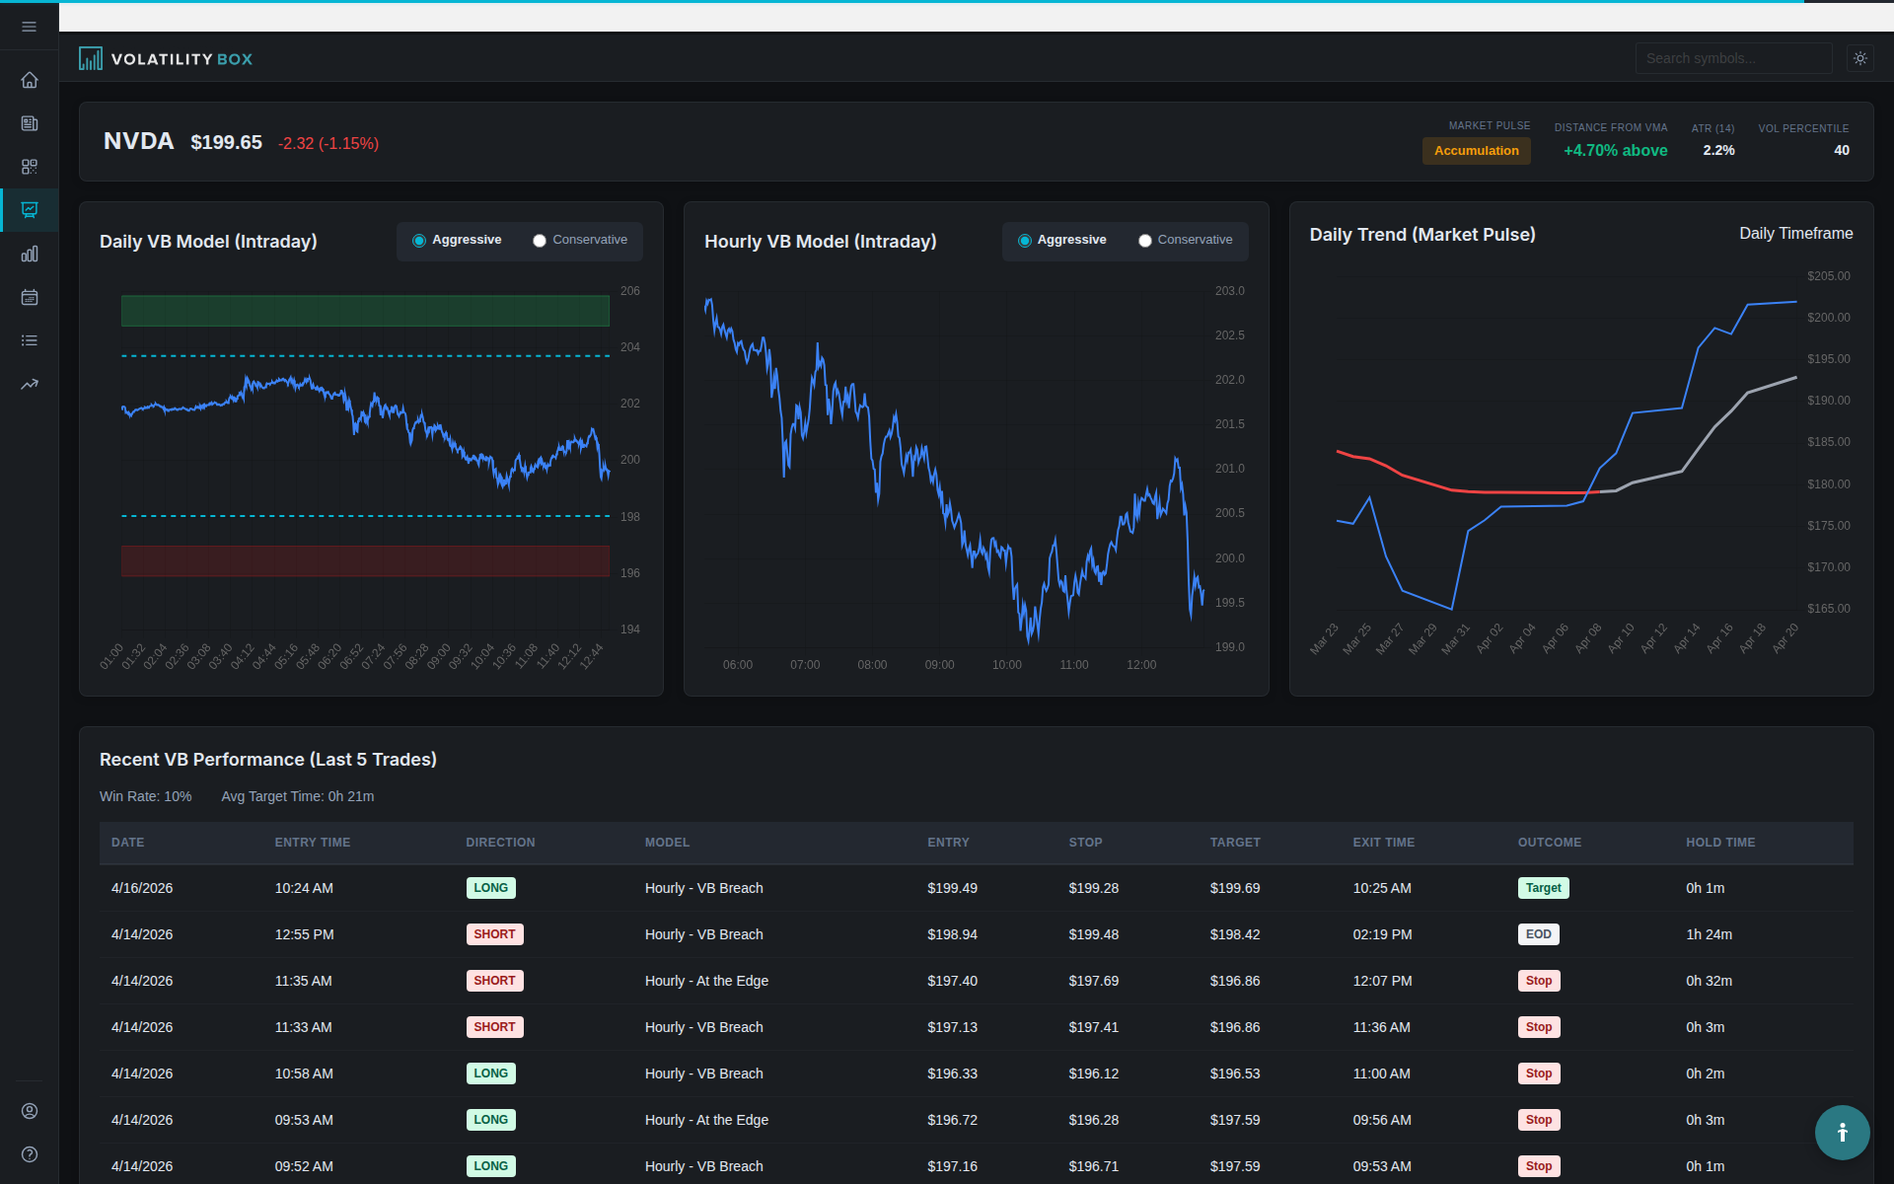
Task: Click the Daily Timeframe label
Action: tap(1795, 234)
